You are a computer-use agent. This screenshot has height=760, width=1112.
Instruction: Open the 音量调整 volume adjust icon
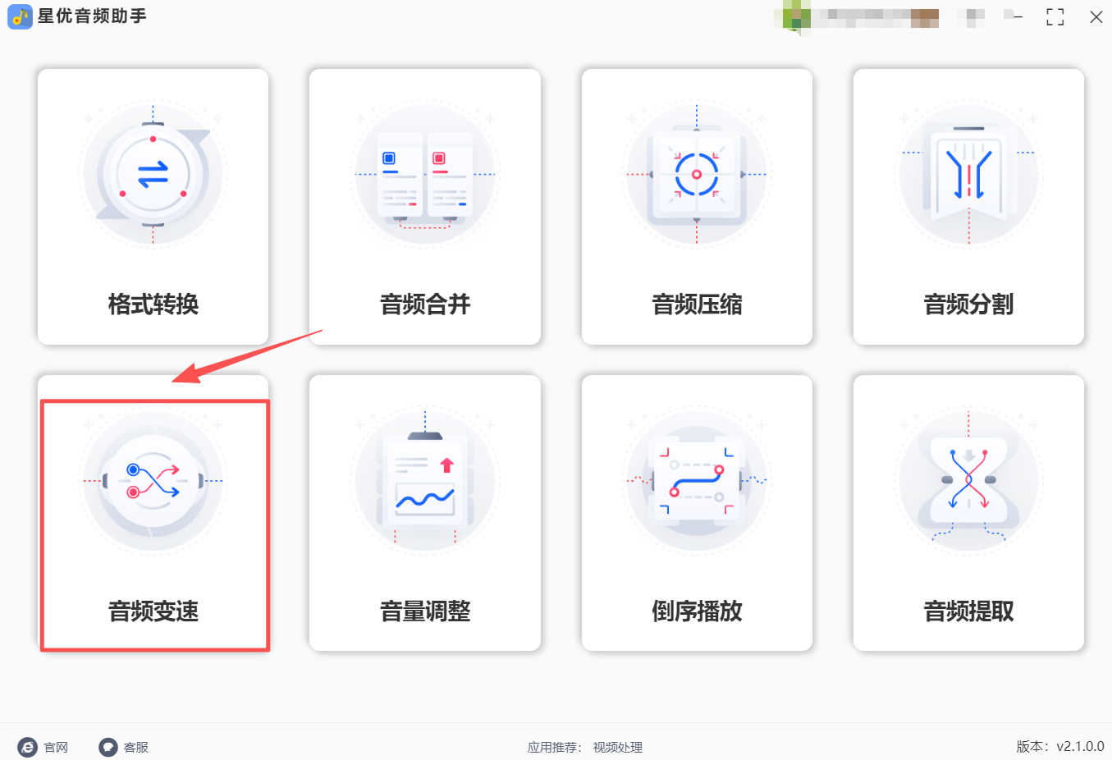coord(425,481)
